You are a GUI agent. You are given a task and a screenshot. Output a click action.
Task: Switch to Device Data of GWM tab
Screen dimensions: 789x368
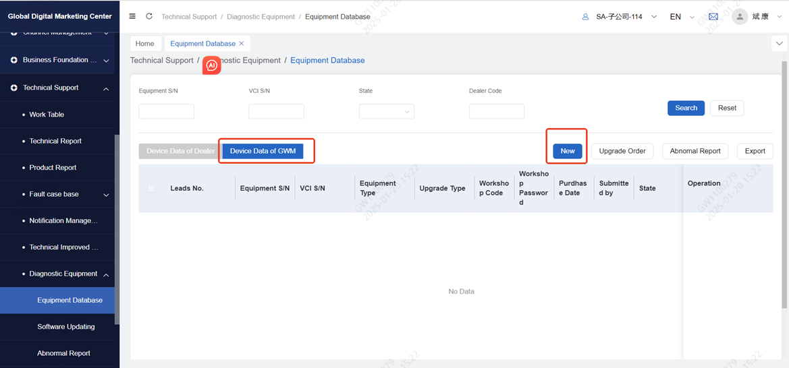[263, 151]
